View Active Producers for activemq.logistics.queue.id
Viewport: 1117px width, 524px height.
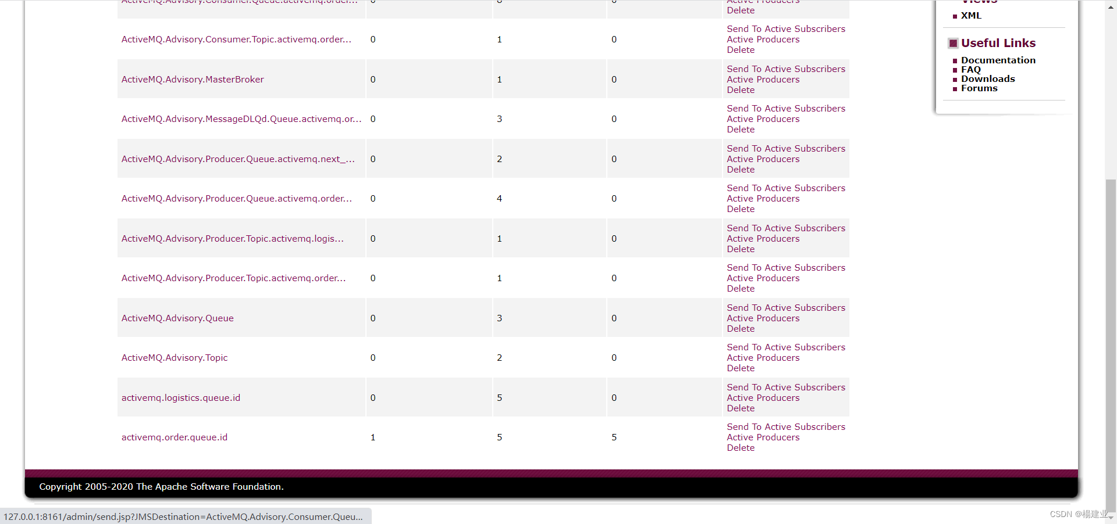pyautogui.click(x=763, y=398)
